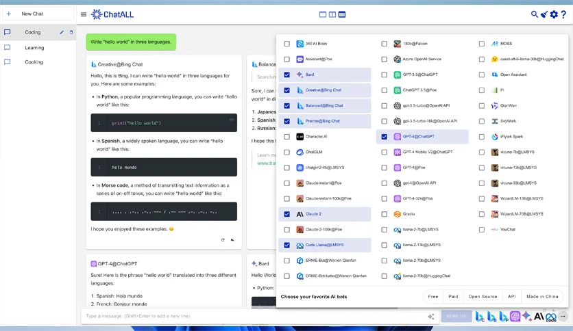The width and height of the screenshot is (573, 331).
Task: Select the vicuna-33b@LMSYS bot label
Action: (518, 183)
